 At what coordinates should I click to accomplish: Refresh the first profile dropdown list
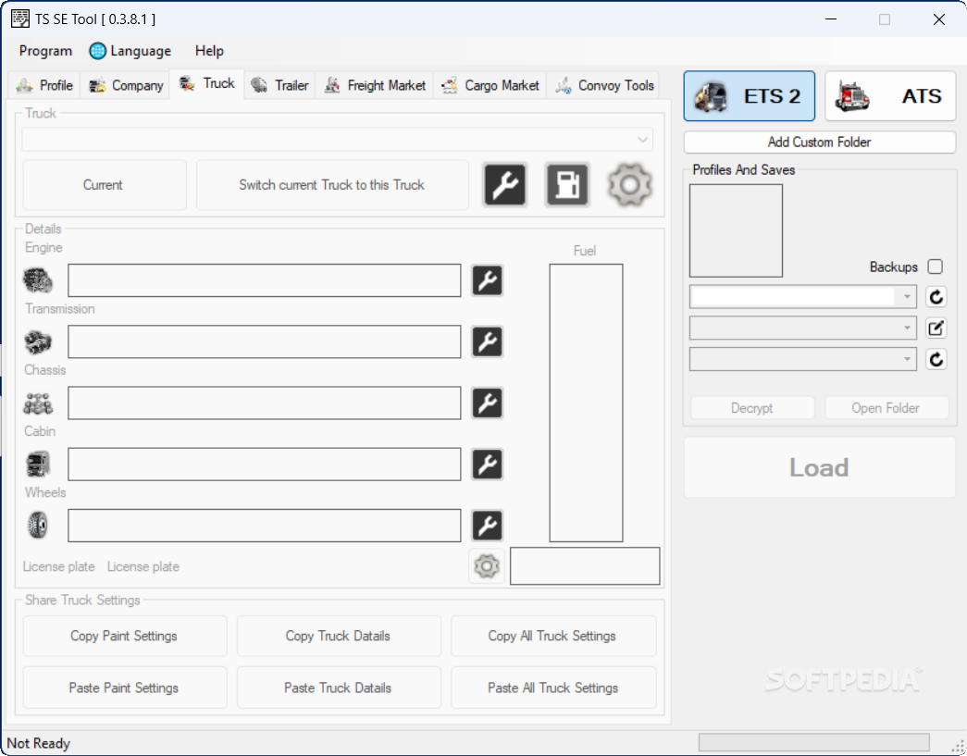[936, 297]
